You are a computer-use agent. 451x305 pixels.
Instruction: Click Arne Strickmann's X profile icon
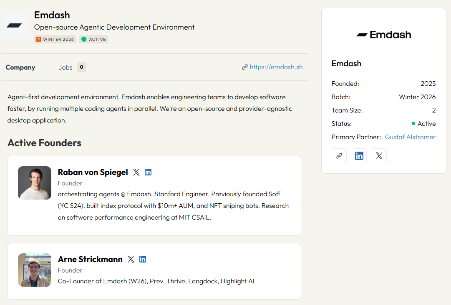click(x=131, y=259)
